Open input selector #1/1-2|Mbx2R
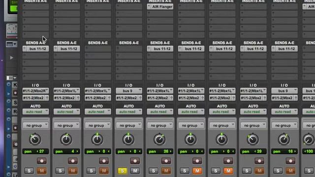Screen dimensions: 315x177 click(x=35, y=90)
